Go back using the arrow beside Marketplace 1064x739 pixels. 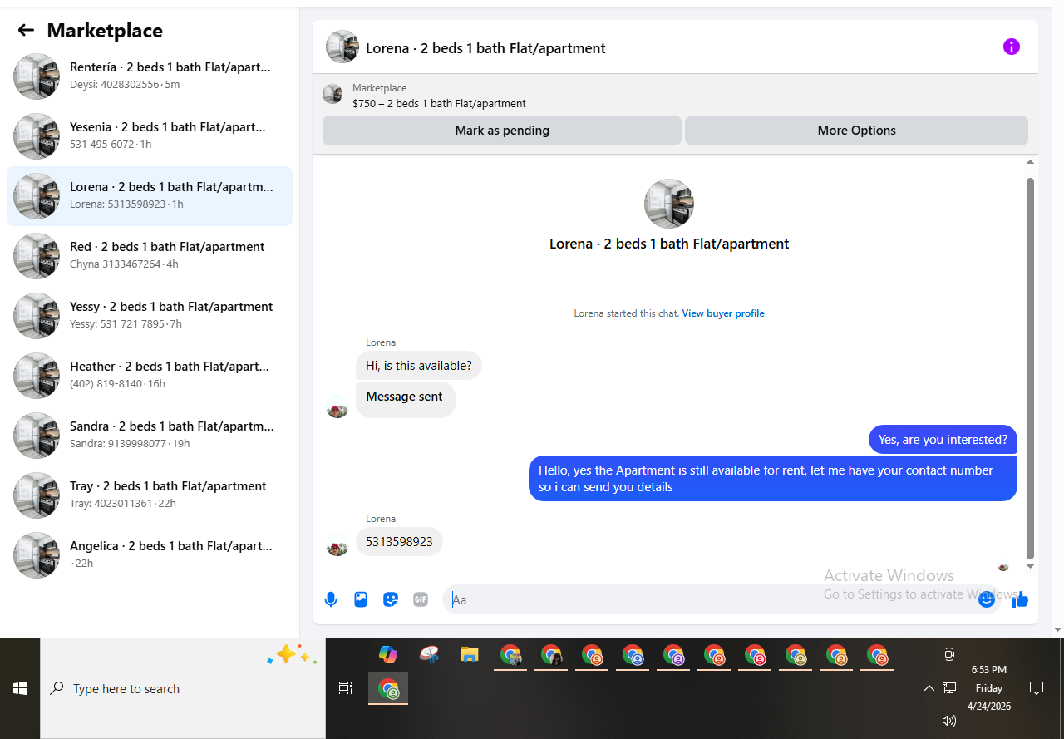26,31
